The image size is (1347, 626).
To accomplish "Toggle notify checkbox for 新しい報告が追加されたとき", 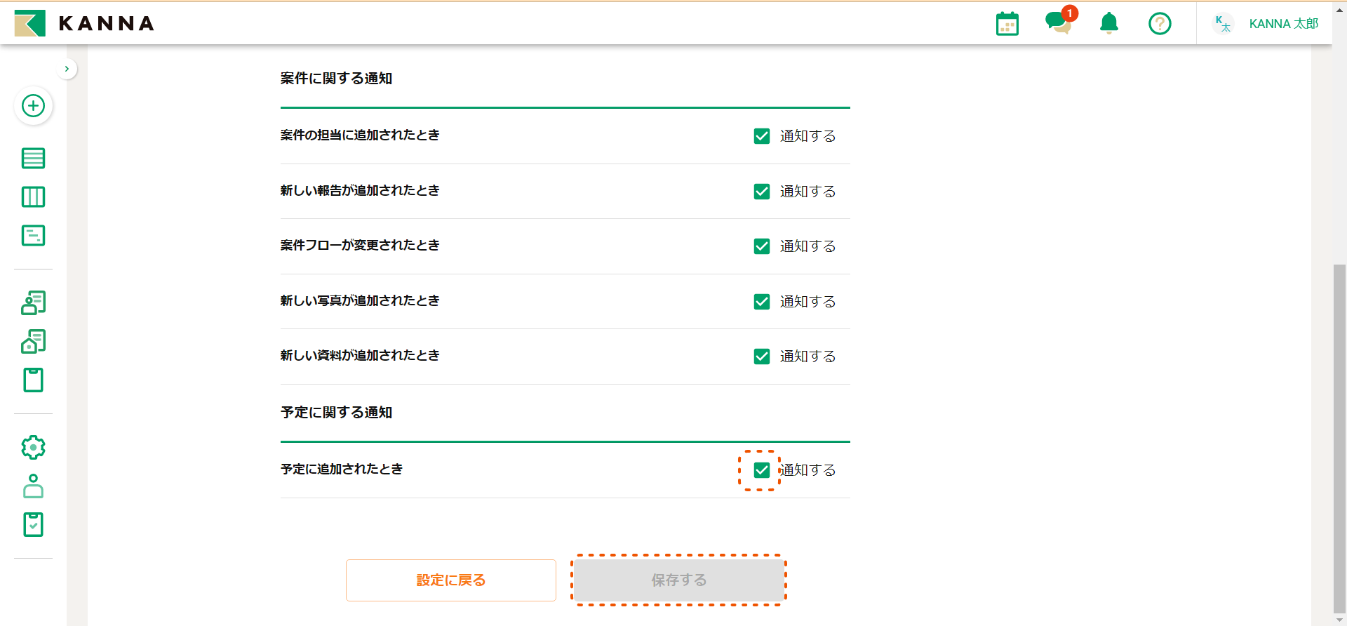I will (762, 192).
